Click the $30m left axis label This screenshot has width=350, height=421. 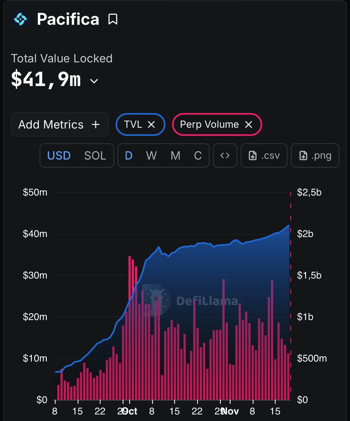[x=35, y=275]
